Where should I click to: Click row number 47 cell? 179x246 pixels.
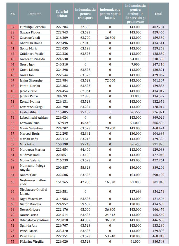[13, 80]
